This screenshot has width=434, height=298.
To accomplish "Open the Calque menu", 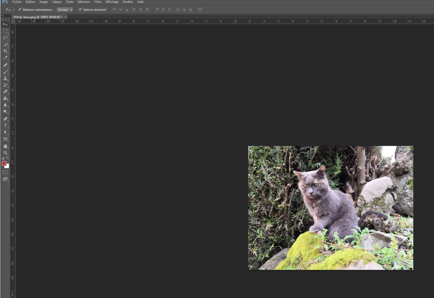I will (56, 2).
